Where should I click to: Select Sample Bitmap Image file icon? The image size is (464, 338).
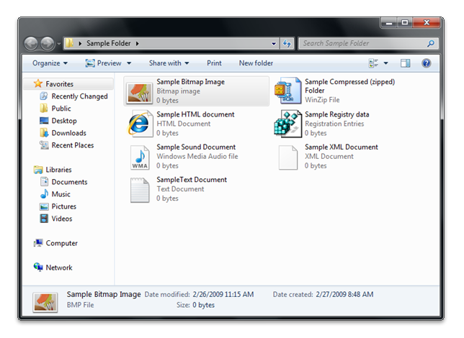pos(139,93)
